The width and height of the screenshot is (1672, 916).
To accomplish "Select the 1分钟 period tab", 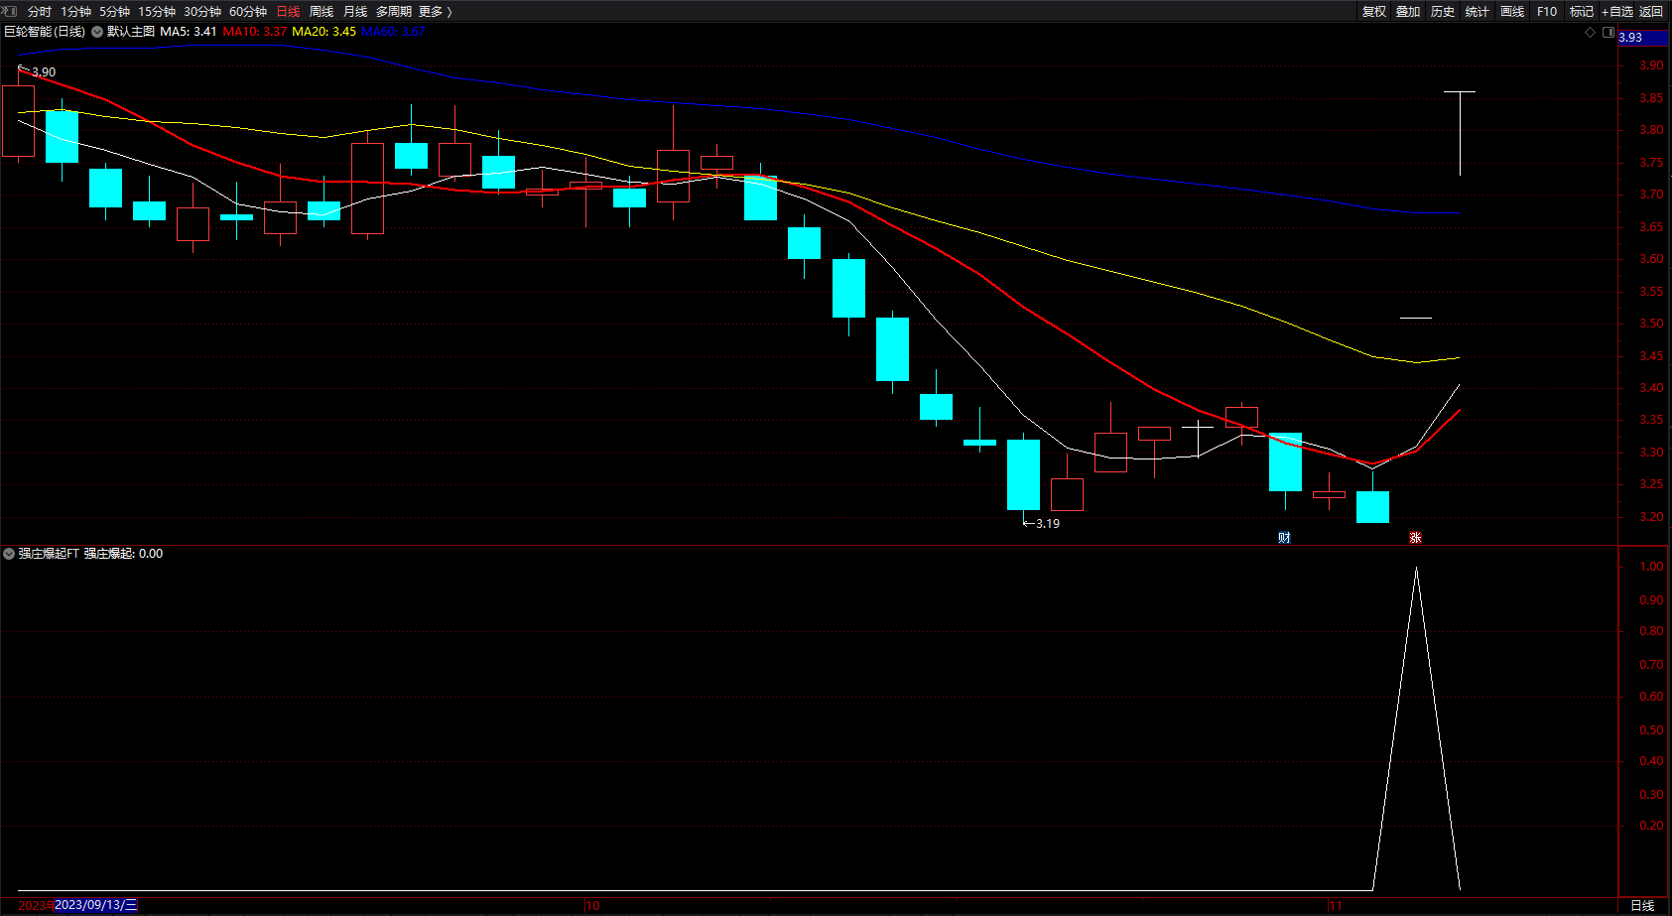I will (x=75, y=12).
